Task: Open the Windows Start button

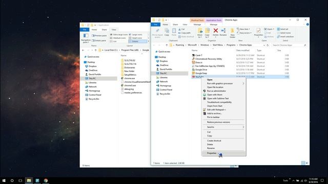Action: (x=4, y=180)
